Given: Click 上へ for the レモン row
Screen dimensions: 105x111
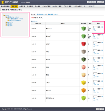Looking at the screenshot, I should 95,85.
